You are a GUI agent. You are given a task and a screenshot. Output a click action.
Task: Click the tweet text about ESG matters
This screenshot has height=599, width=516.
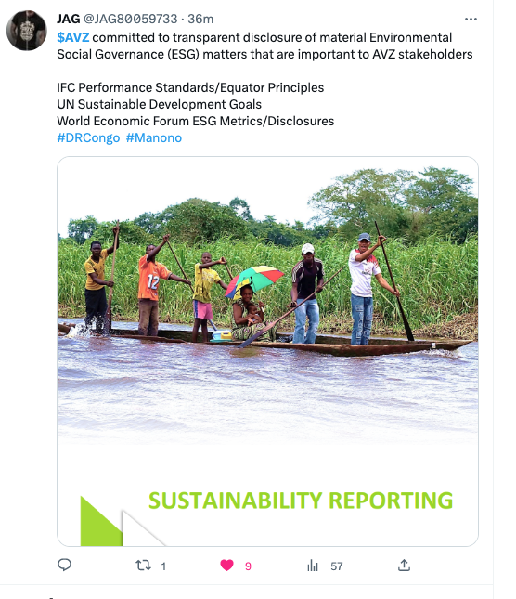264,46
